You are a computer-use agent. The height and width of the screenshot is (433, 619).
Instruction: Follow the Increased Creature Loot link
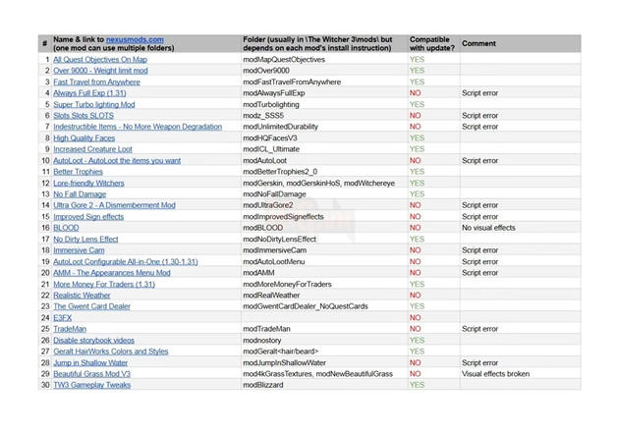(91, 149)
